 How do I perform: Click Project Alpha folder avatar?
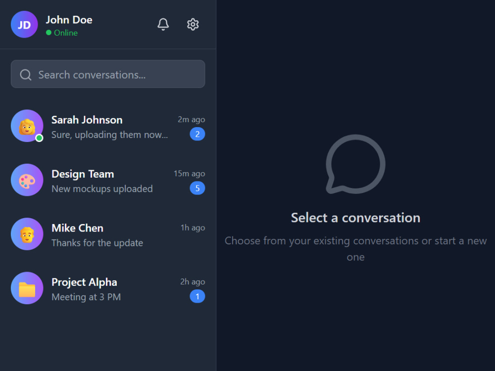pos(27,288)
